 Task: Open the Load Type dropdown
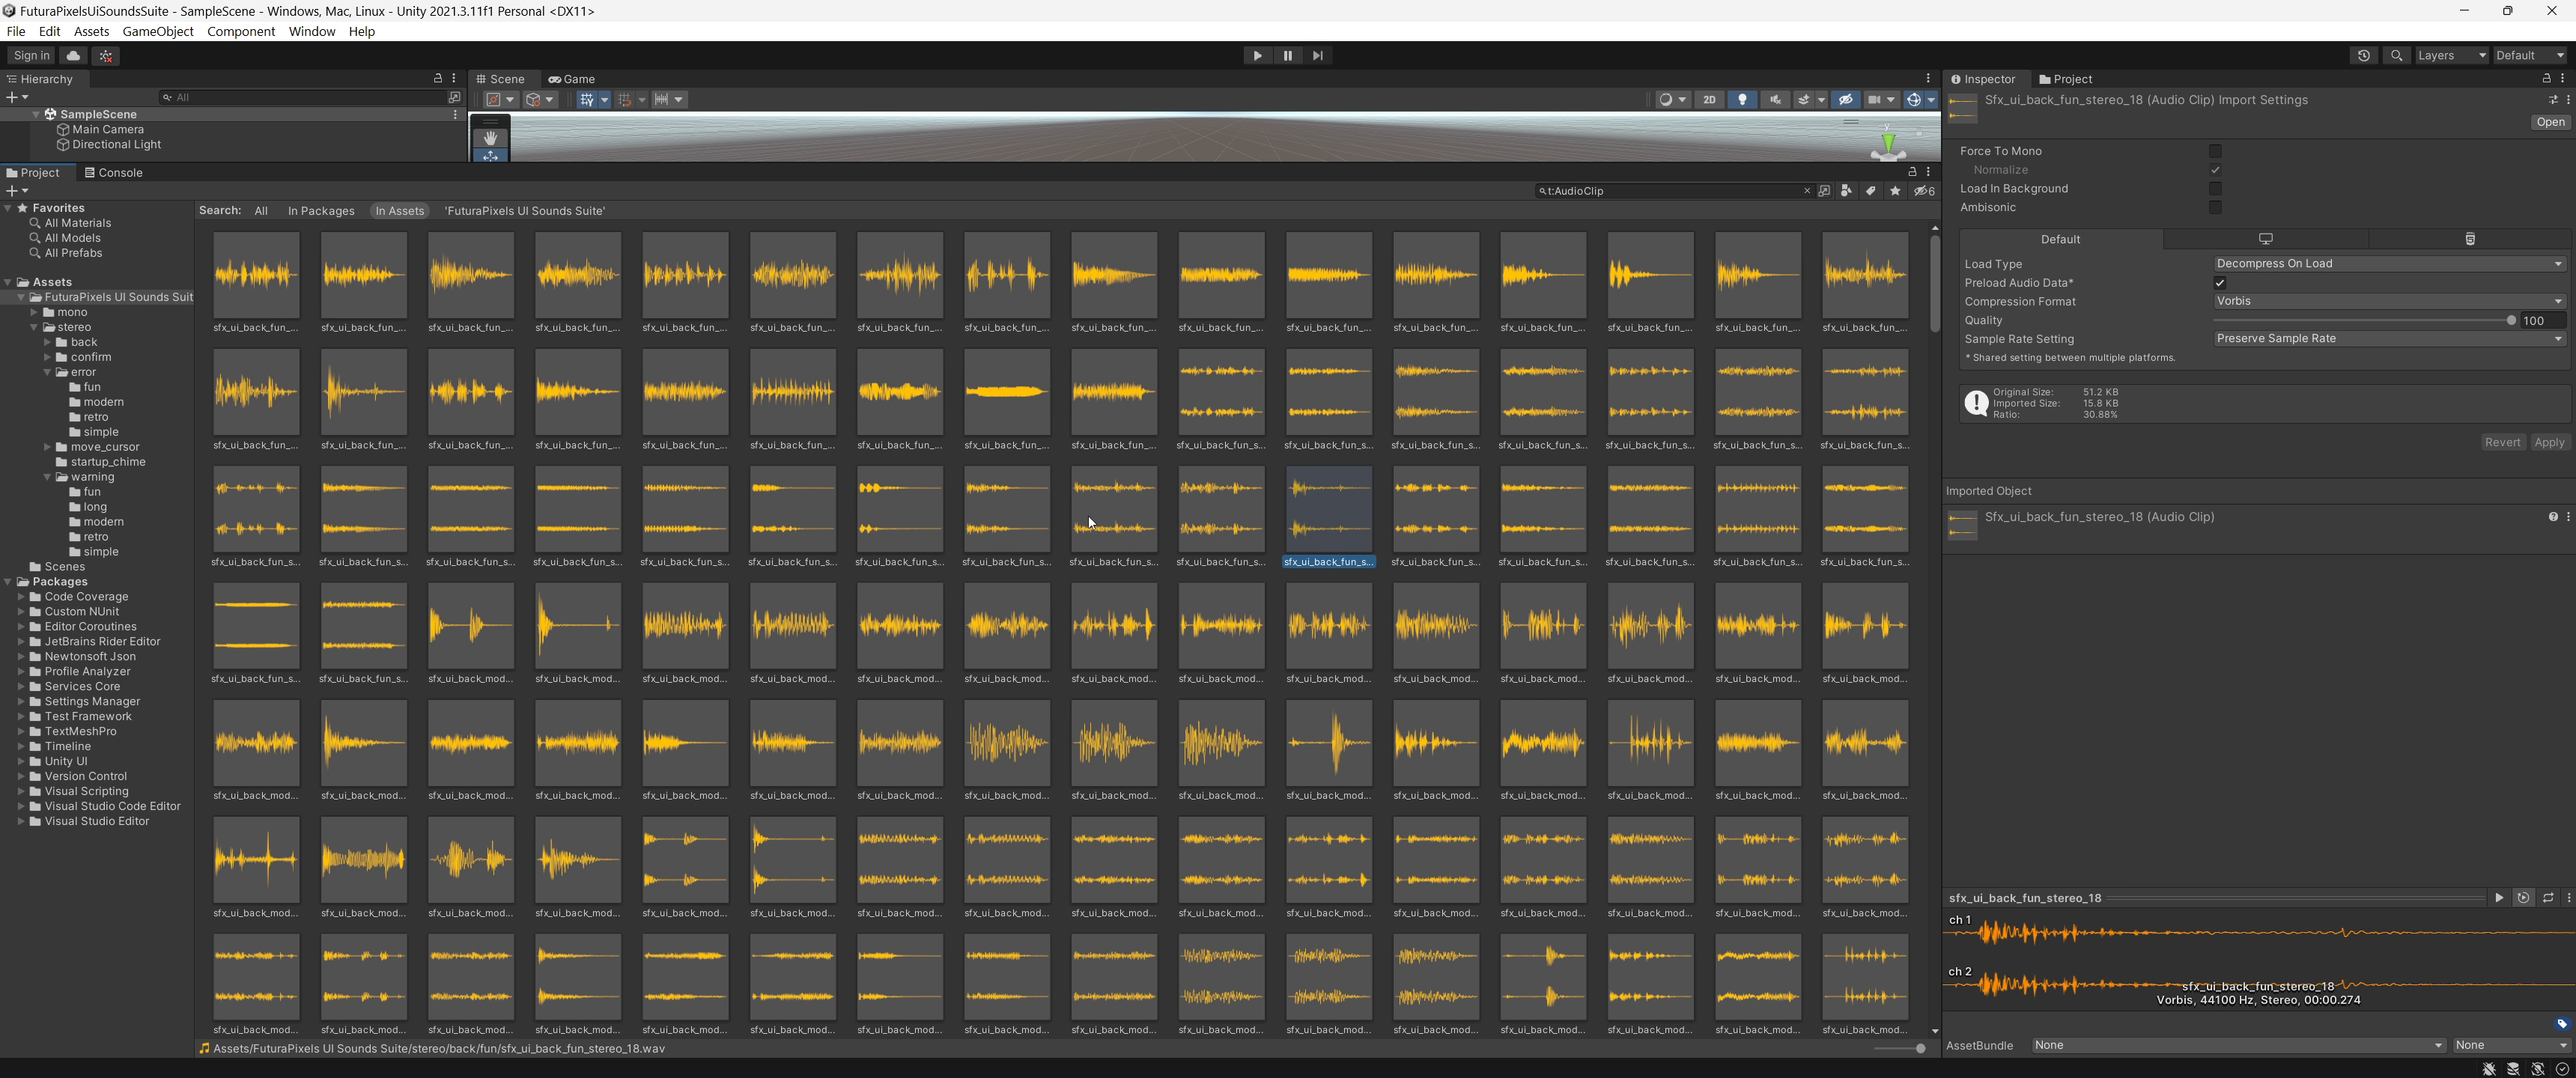(2390, 264)
